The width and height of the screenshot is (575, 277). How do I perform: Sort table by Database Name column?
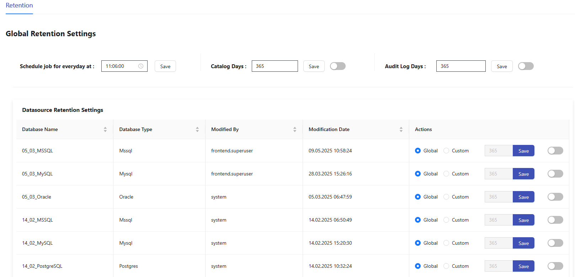[x=105, y=130]
